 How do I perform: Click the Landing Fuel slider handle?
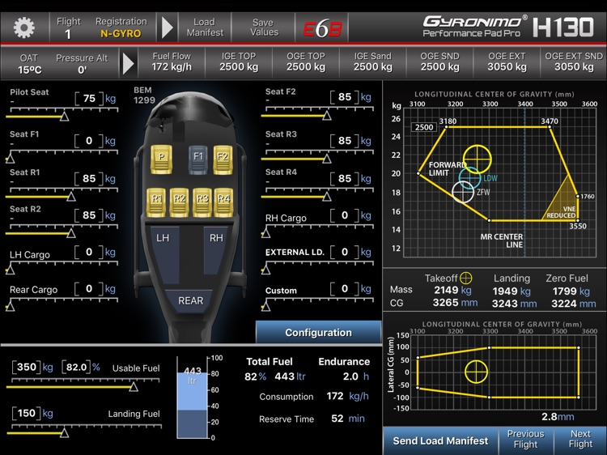coord(65,432)
